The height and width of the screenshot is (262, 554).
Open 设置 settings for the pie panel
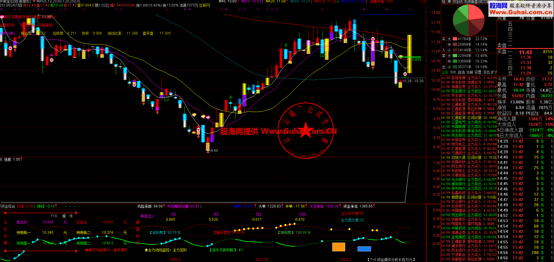(x=478, y=72)
